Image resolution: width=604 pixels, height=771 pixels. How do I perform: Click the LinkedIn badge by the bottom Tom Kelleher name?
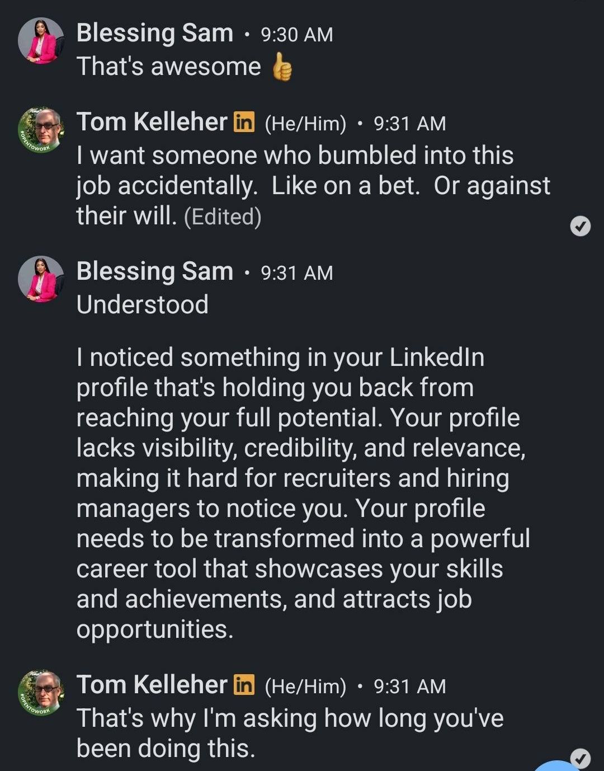pyautogui.click(x=244, y=684)
